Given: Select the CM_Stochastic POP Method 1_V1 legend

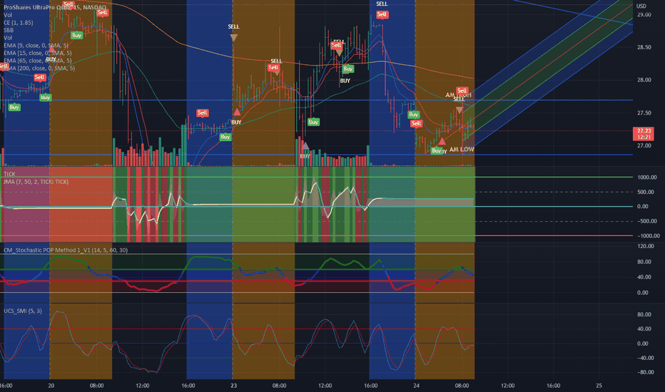Looking at the screenshot, I should click(x=66, y=250).
